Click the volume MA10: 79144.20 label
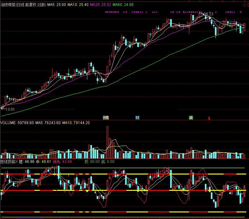Viewport: 249px width, 219px height. (x=76, y=123)
